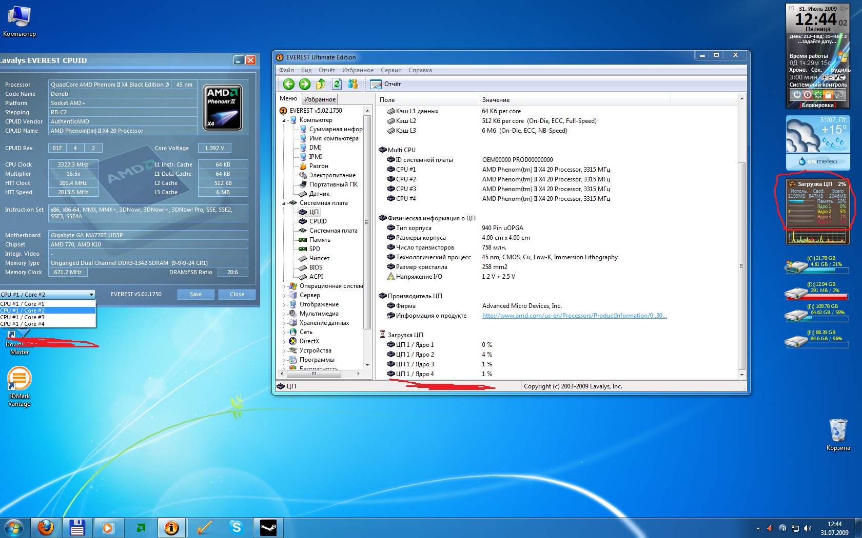Click the folder Up-level toolbar icon
Image resolution: width=862 pixels, height=538 pixels.
[x=321, y=84]
